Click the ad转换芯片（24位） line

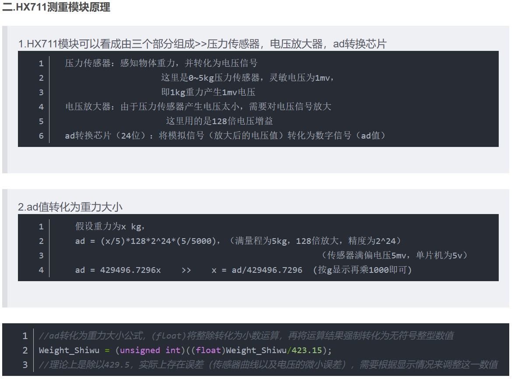click(225, 136)
